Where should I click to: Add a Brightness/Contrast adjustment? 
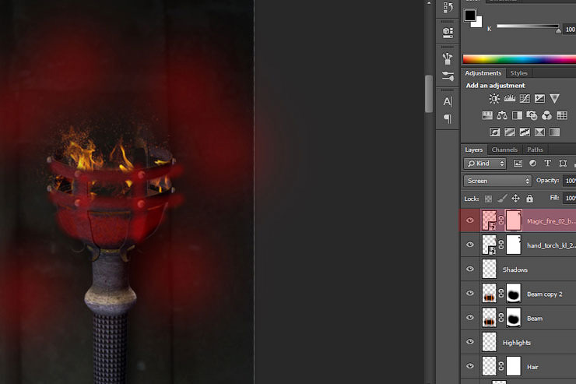pyautogui.click(x=494, y=99)
